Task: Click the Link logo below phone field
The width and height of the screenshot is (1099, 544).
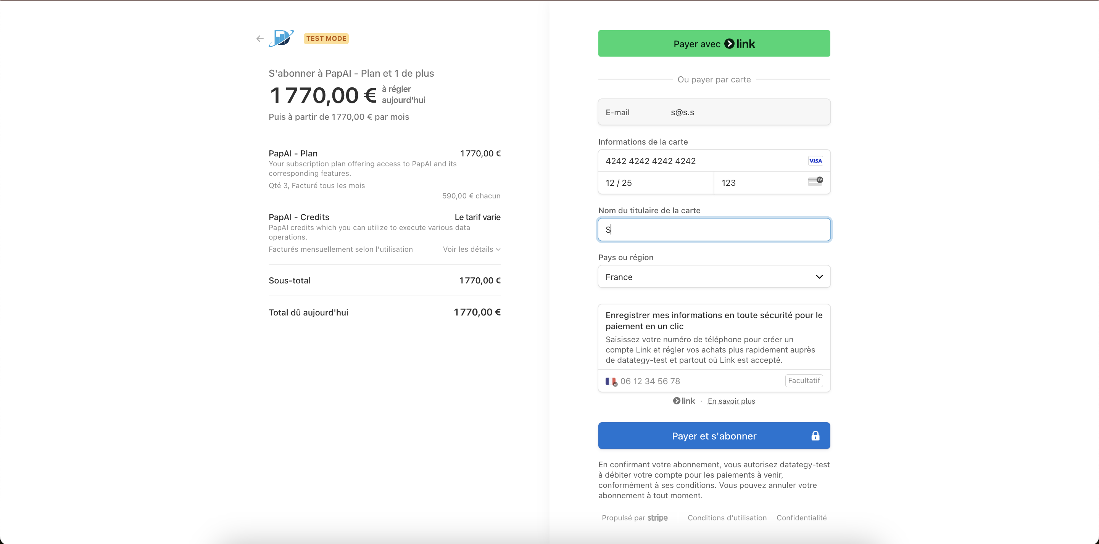Action: (x=684, y=401)
